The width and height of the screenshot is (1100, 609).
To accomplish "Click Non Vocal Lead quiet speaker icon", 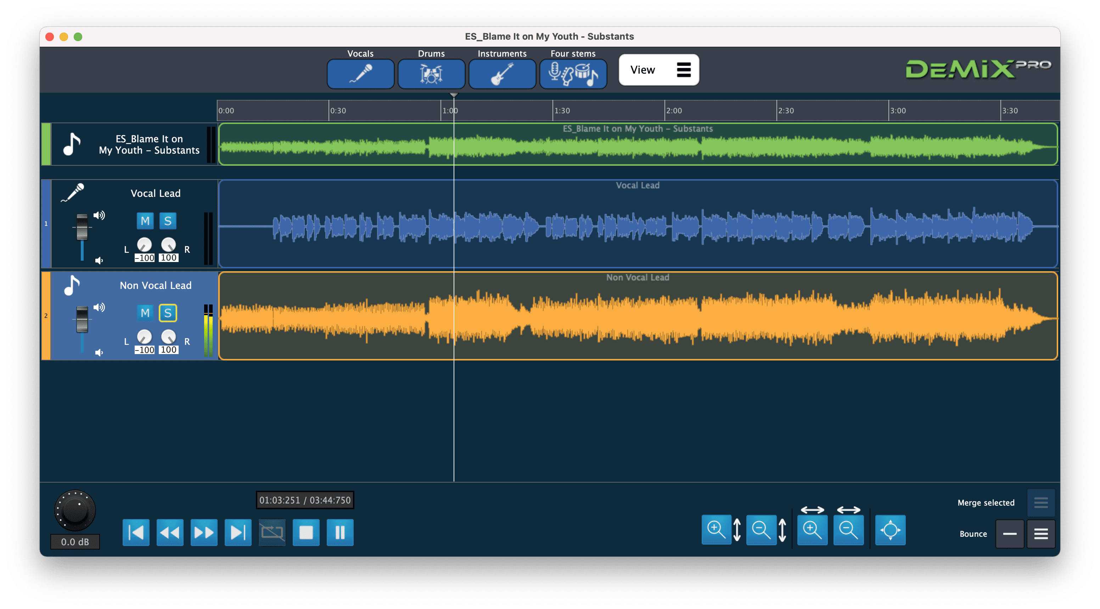I will coord(99,353).
